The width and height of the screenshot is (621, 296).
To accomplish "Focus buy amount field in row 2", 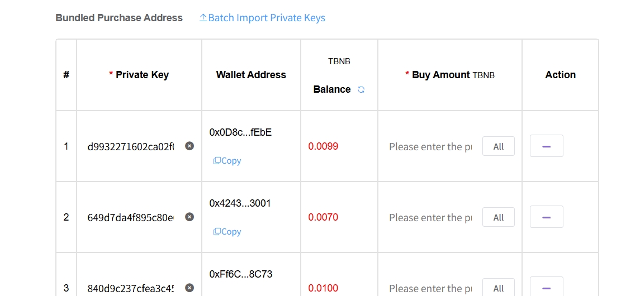I will pyautogui.click(x=430, y=218).
